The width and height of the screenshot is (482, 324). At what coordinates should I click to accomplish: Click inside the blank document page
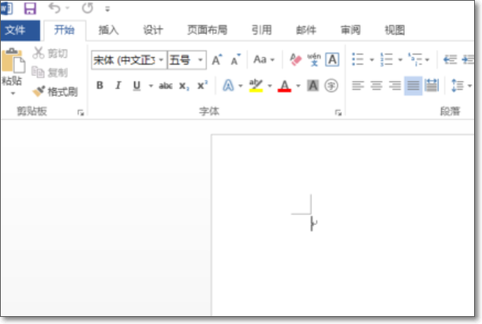tap(342, 224)
